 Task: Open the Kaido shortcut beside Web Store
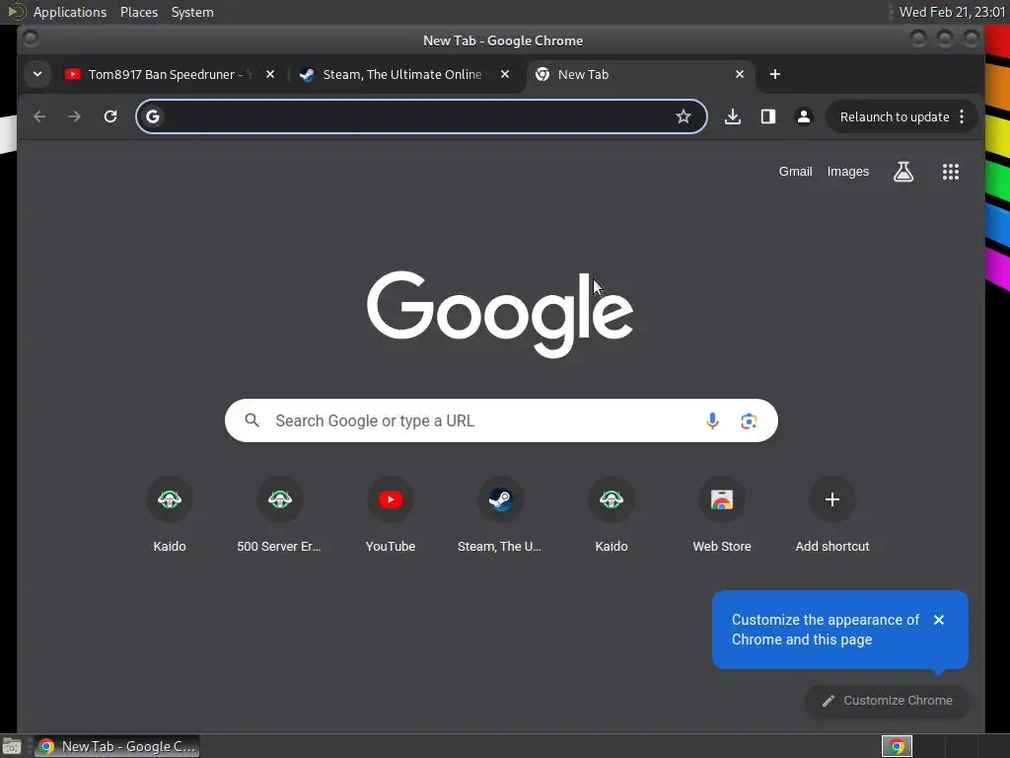(612, 515)
